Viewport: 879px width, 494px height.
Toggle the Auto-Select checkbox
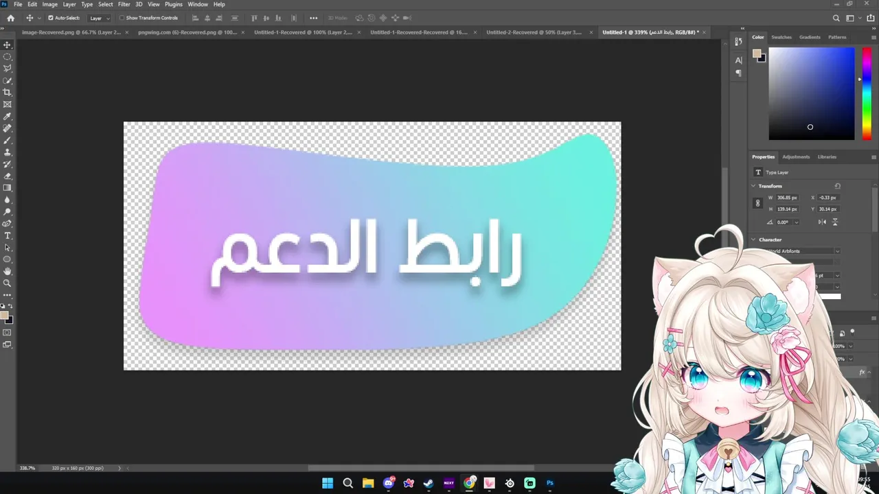pyautogui.click(x=50, y=18)
